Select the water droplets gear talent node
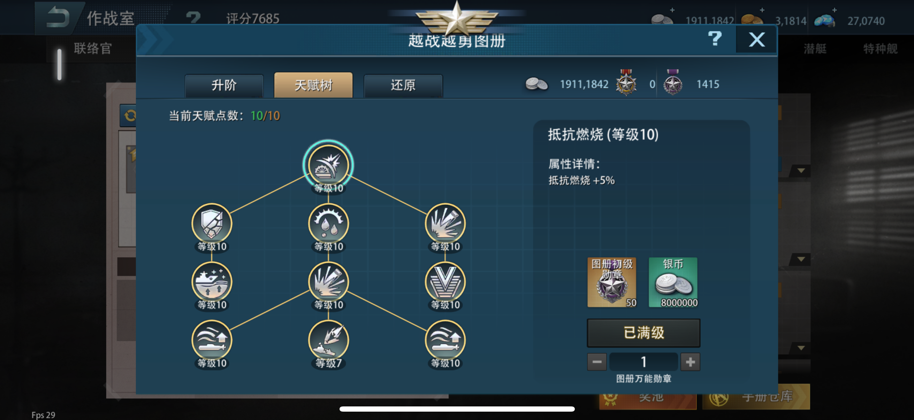This screenshot has width=914, height=420. pos(329,224)
